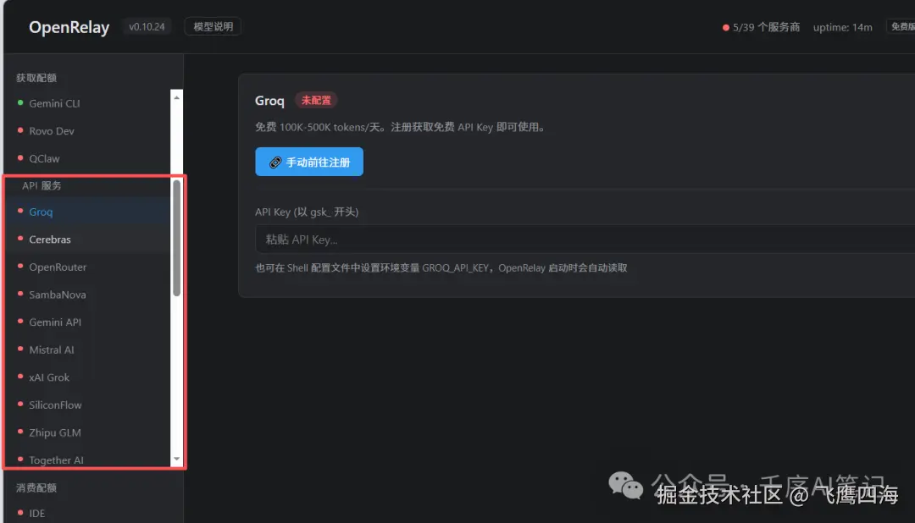915x523 pixels.
Task: Click the red indicator next to QClaw
Action: click(21, 158)
